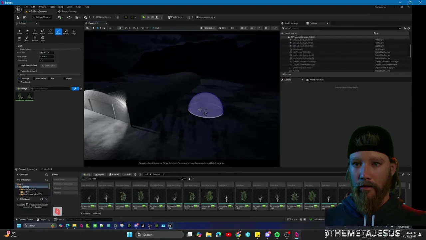
Task: Toggle the Foliage filter checkbox
Action: click(64, 79)
